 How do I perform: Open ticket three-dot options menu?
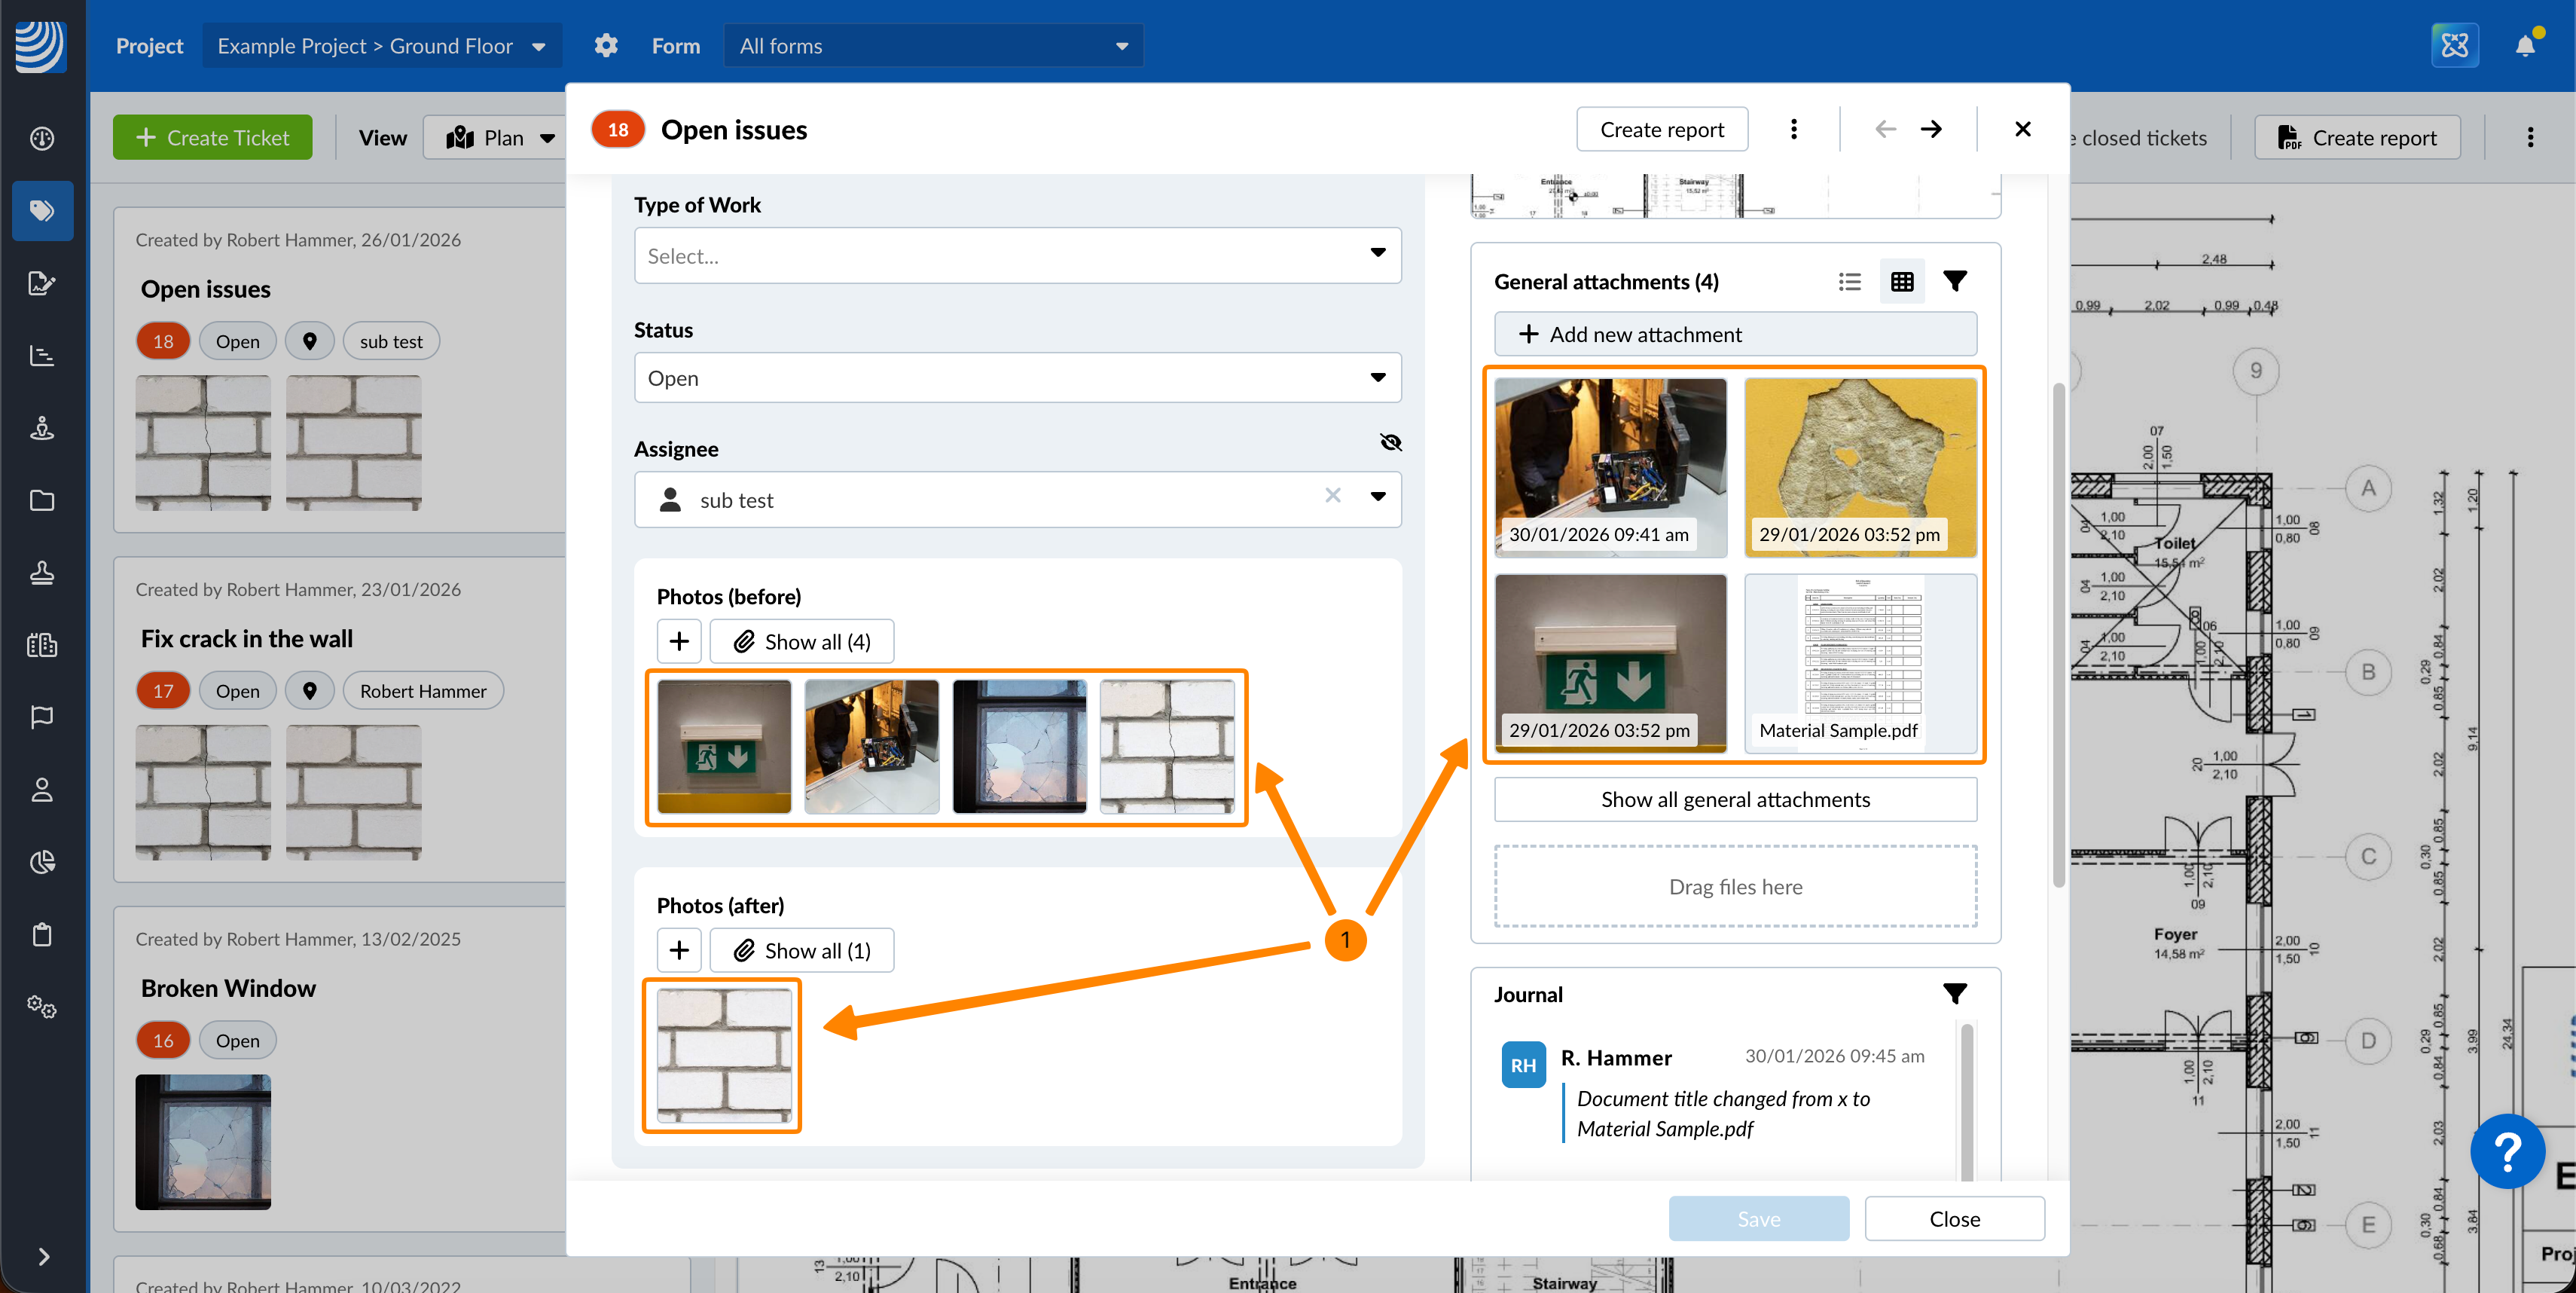[1793, 129]
